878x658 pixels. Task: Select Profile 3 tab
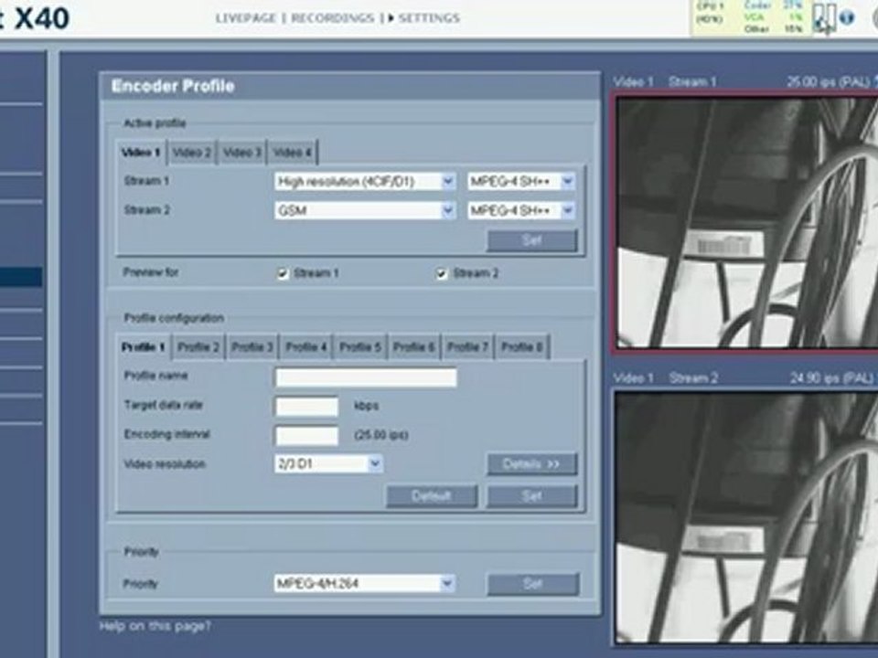click(252, 347)
